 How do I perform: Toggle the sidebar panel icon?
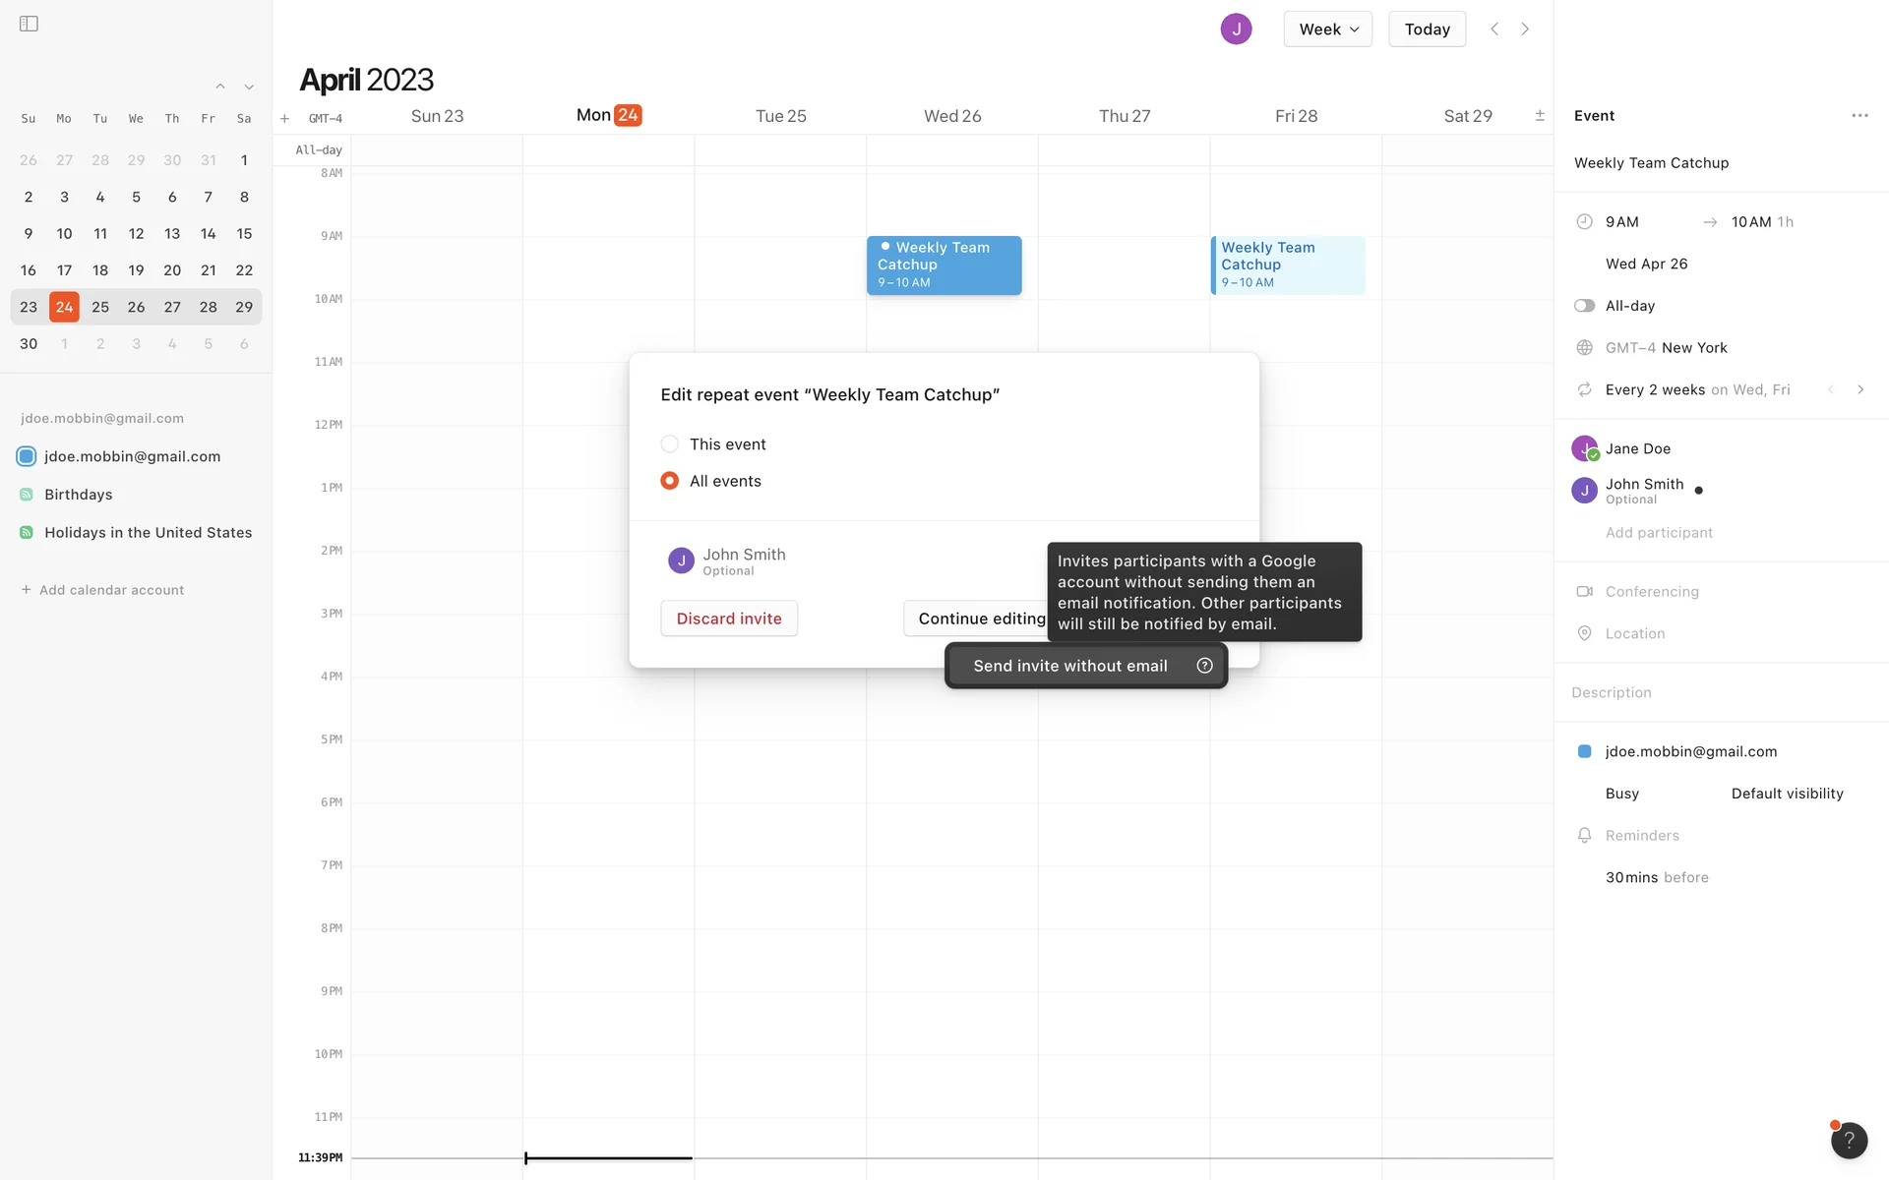29,24
